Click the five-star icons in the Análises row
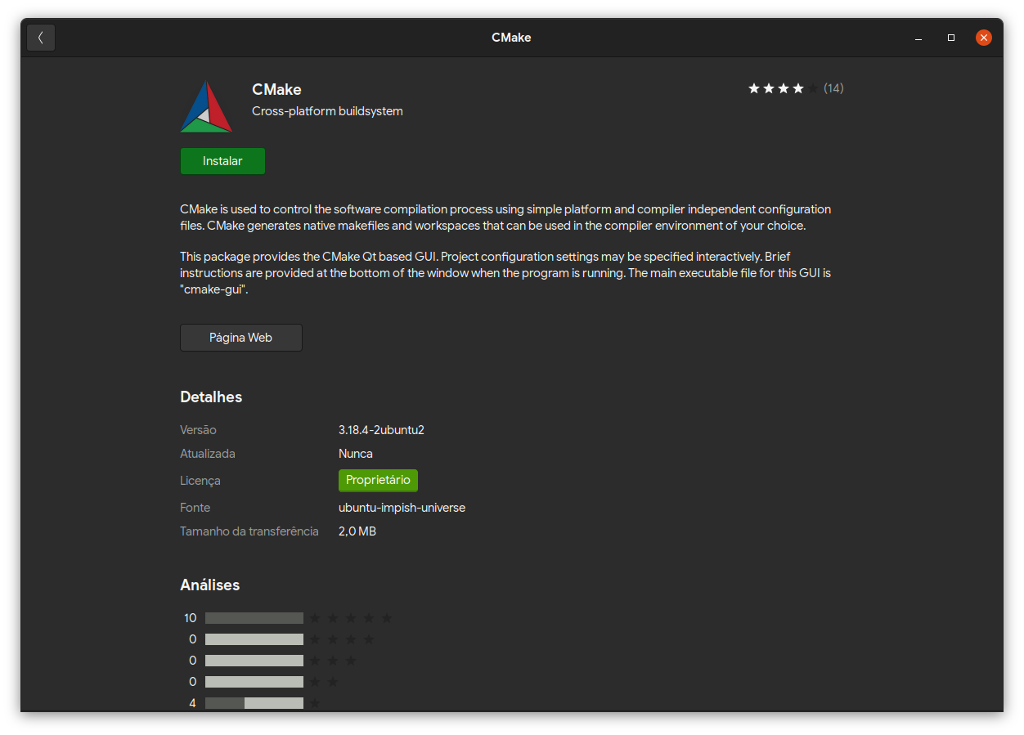Image resolution: width=1024 pixels, height=735 pixels. tap(351, 618)
